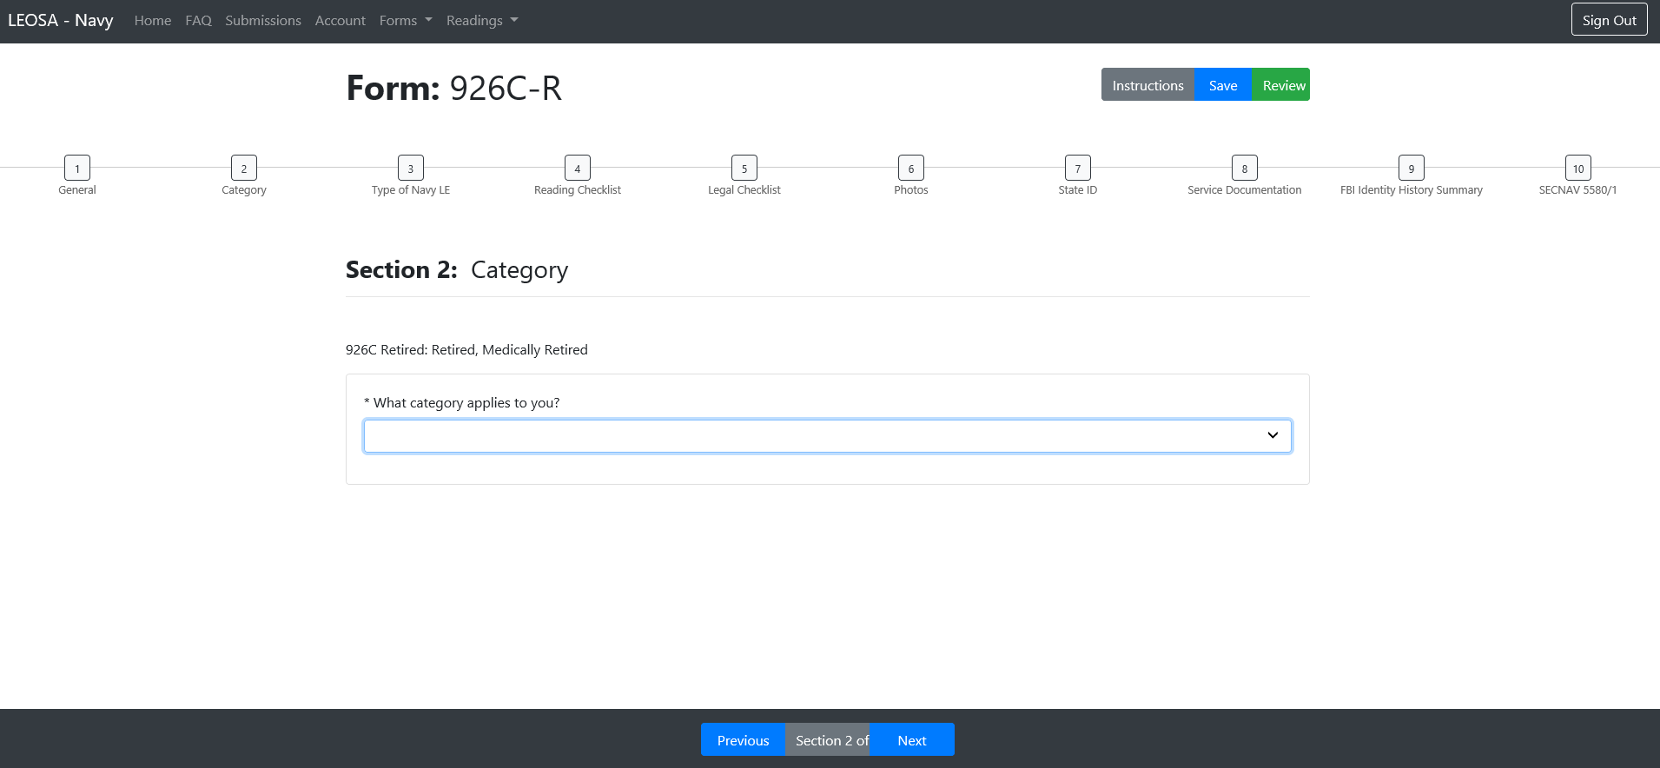Image resolution: width=1660 pixels, height=768 pixels.
Task: Click the Save button
Action: tap(1223, 85)
